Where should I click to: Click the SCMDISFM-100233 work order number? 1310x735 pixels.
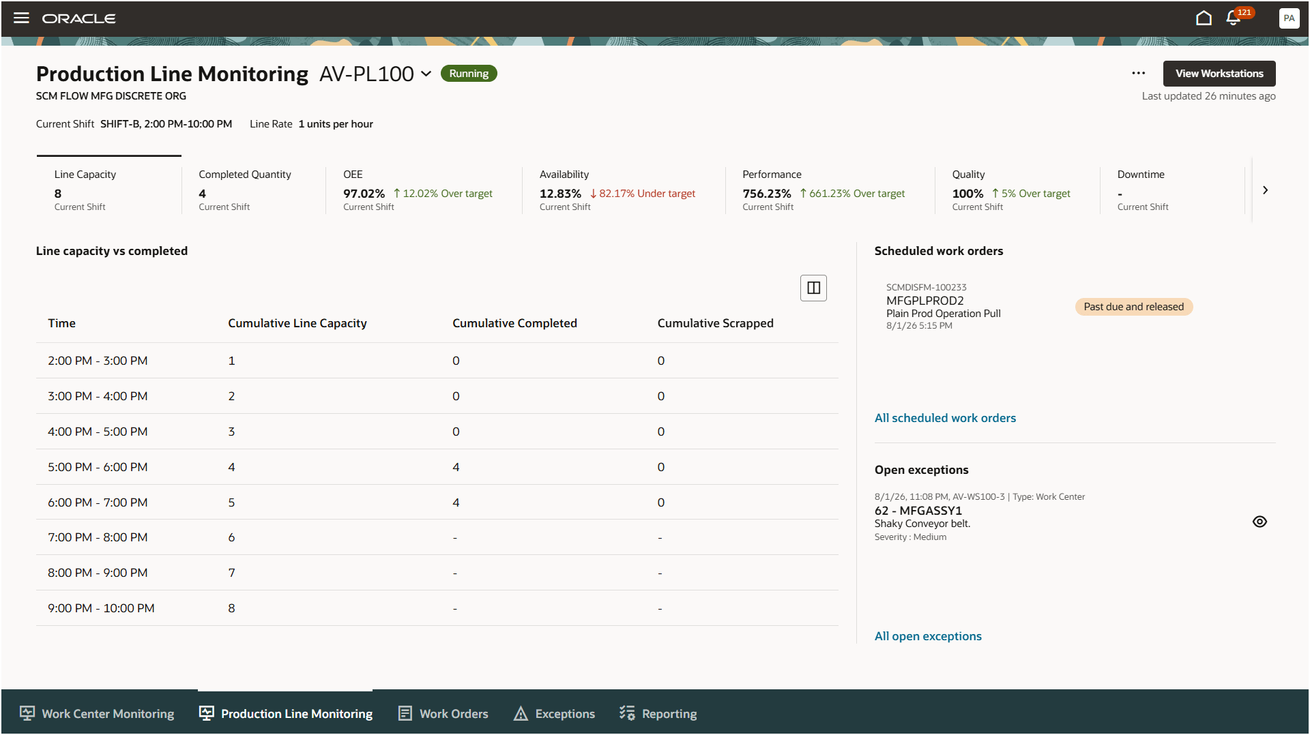[x=926, y=288]
